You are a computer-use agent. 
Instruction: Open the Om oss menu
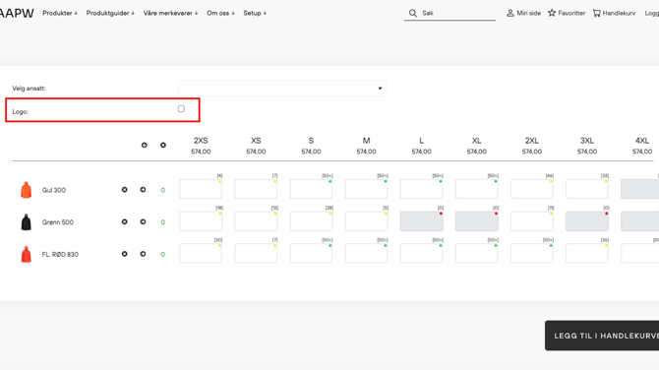[220, 13]
